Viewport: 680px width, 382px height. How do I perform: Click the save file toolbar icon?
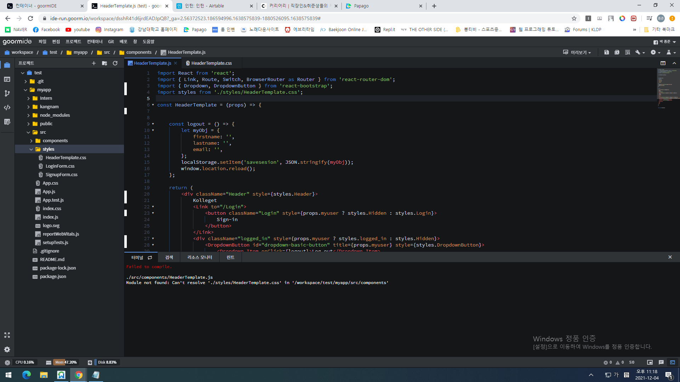click(x=606, y=52)
